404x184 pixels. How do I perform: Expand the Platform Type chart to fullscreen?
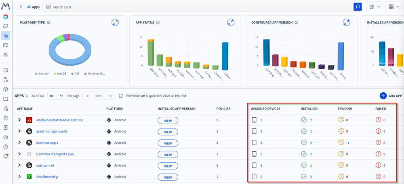point(115,23)
